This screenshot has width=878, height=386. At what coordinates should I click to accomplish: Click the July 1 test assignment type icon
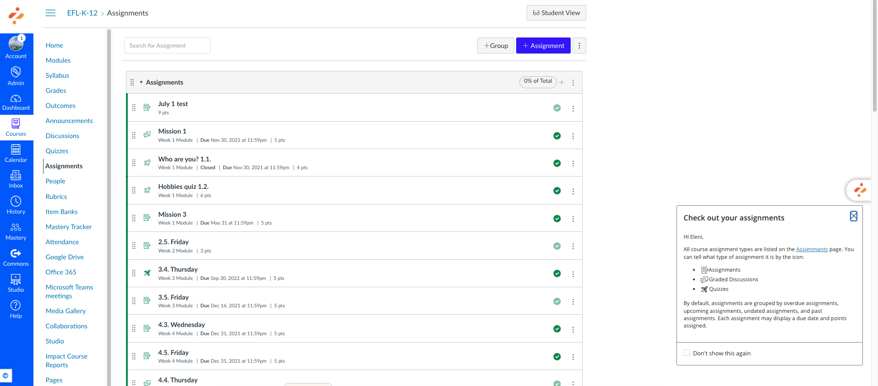click(147, 107)
